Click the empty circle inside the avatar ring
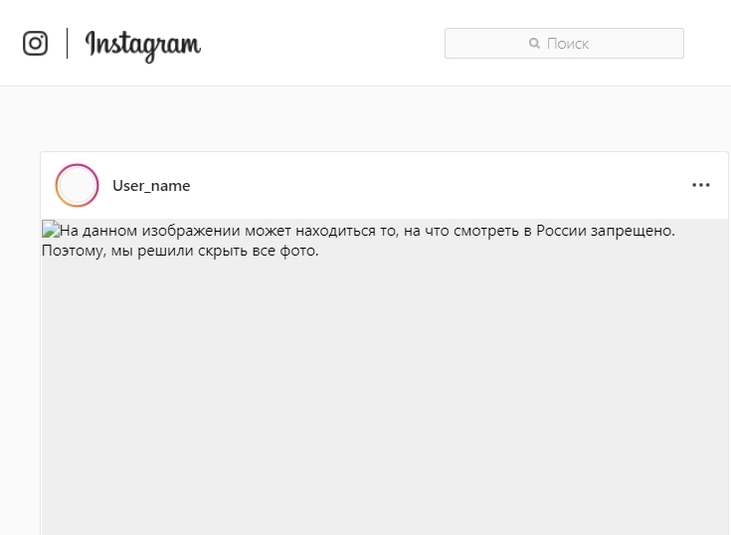This screenshot has width=731, height=535. point(77,186)
